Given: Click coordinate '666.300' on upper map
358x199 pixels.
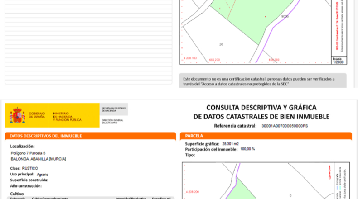Looking at the screenshot, I should click(x=274, y=60).
